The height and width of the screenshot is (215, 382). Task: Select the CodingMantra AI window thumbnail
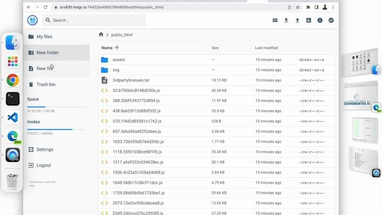point(361,96)
